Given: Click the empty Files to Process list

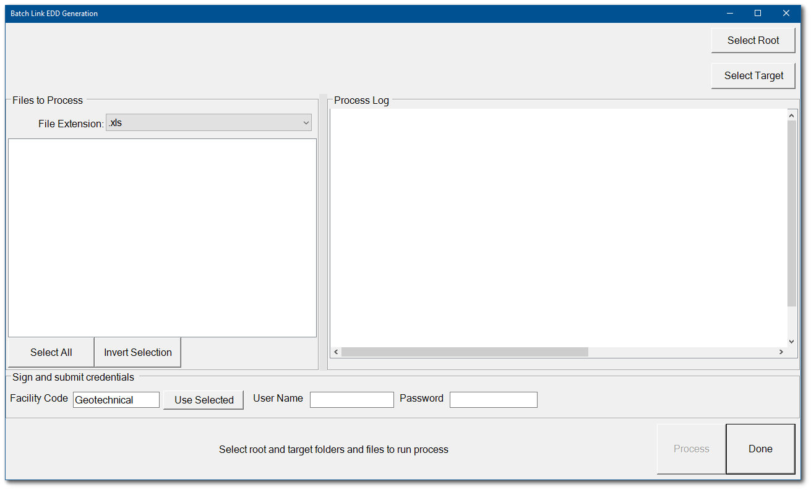Looking at the screenshot, I should [x=162, y=237].
